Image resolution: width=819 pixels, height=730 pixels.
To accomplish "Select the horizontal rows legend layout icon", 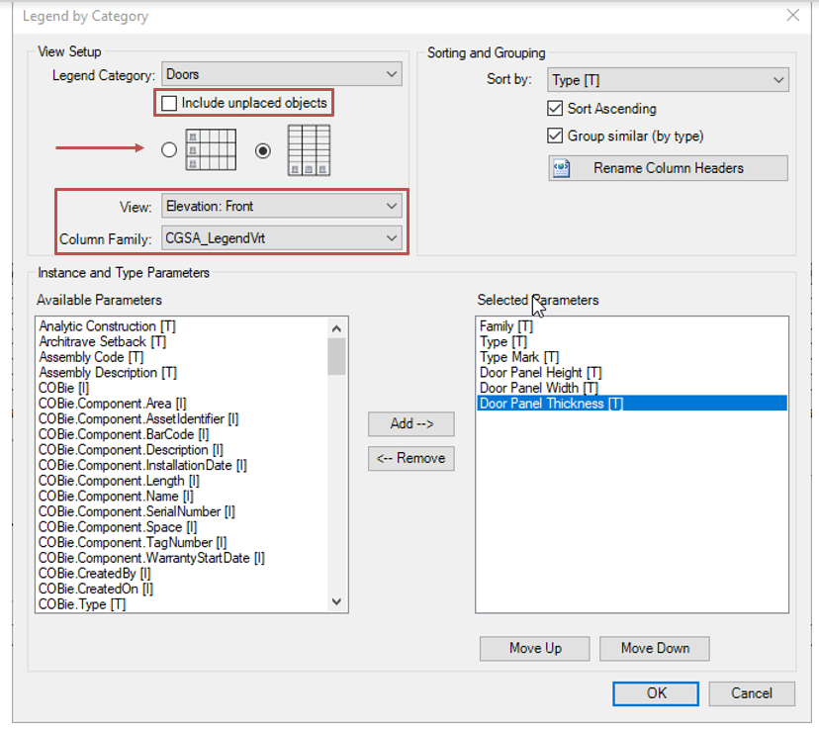I will pos(211,150).
